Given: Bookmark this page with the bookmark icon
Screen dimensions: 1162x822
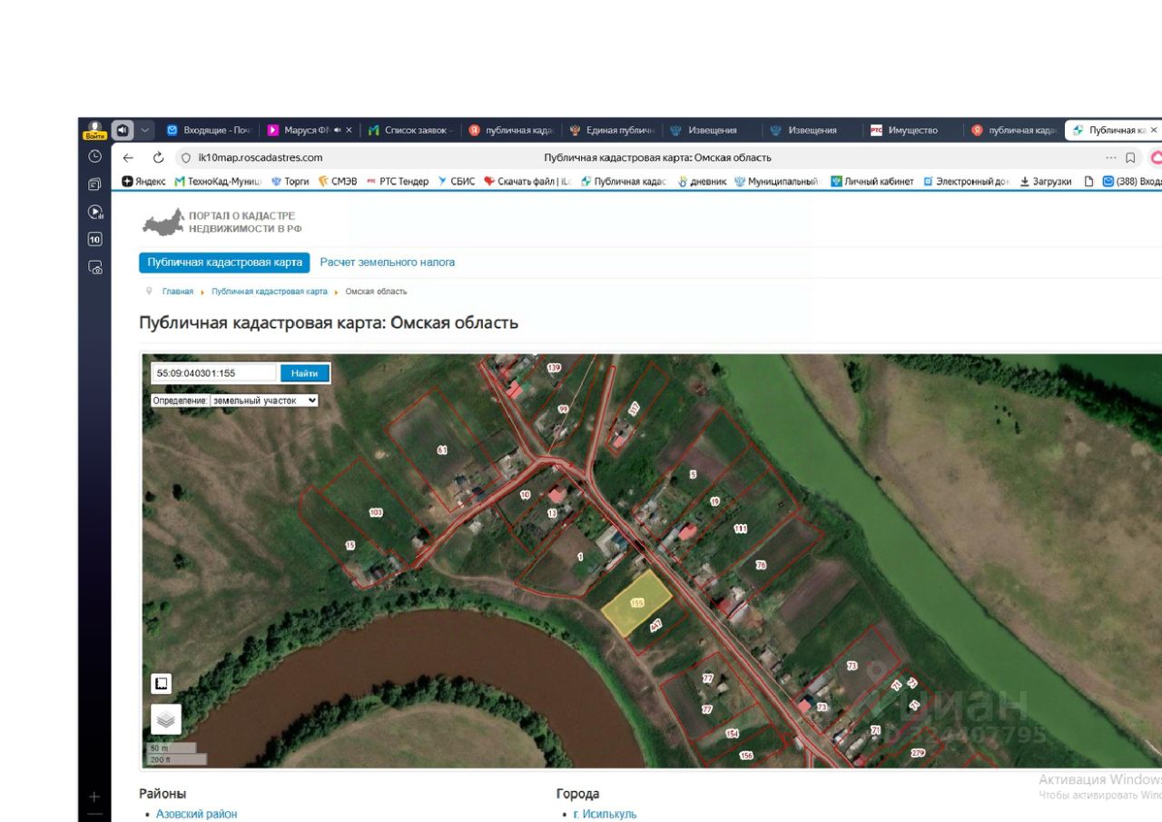Looking at the screenshot, I should click(1130, 157).
